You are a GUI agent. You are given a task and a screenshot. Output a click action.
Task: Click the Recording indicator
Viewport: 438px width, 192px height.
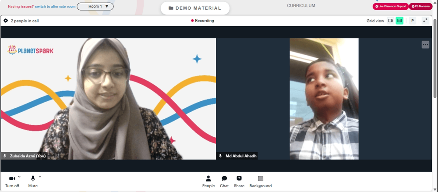(x=202, y=21)
